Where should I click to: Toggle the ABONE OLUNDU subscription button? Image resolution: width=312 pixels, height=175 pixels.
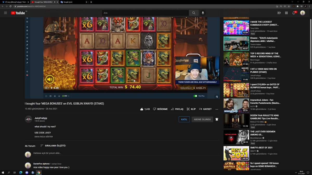(x=202, y=119)
